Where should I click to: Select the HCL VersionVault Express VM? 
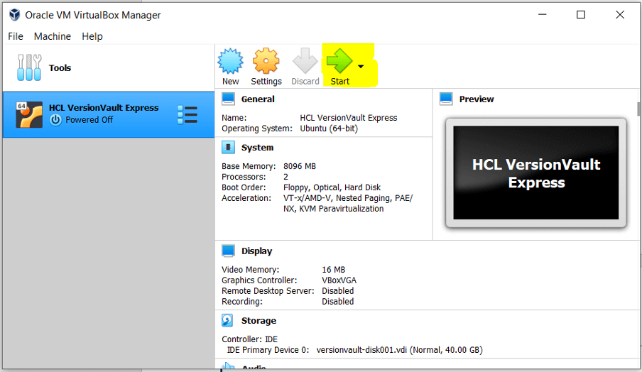coord(109,114)
